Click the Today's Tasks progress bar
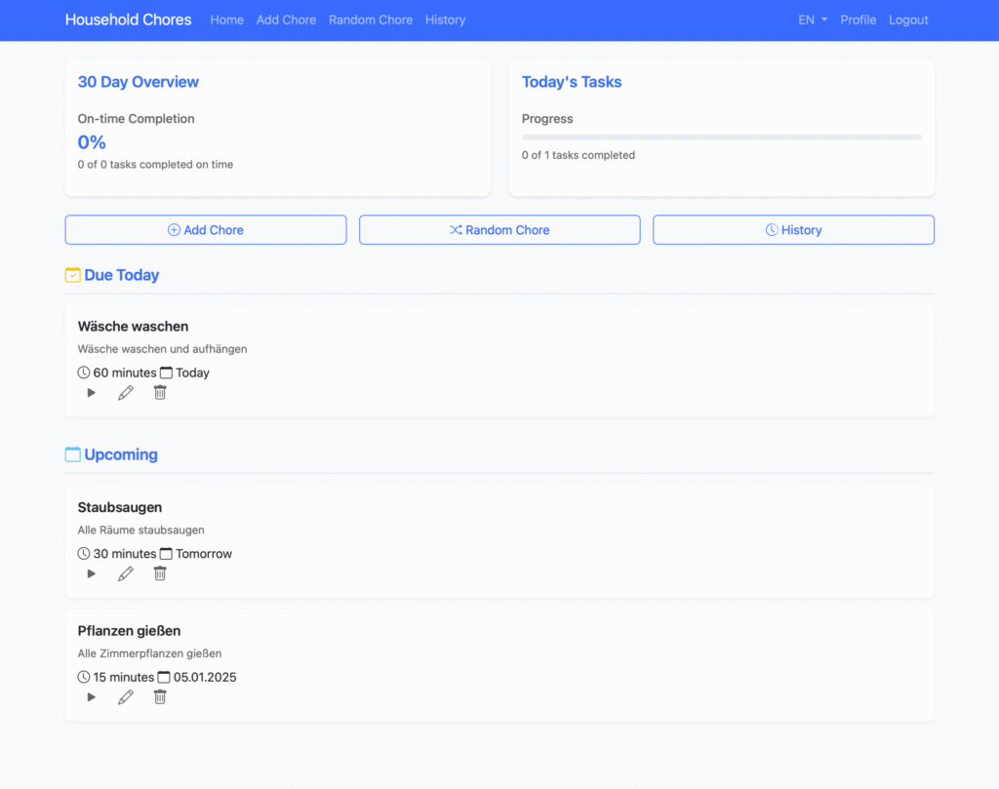Screen dimensions: 999x789 [721, 138]
